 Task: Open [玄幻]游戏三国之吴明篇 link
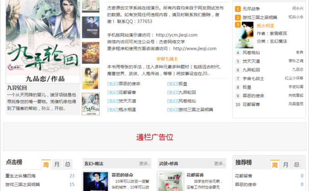click(190, 110)
